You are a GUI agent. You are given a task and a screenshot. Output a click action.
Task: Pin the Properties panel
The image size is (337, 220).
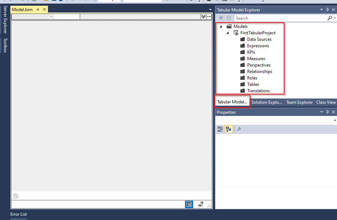click(328, 112)
